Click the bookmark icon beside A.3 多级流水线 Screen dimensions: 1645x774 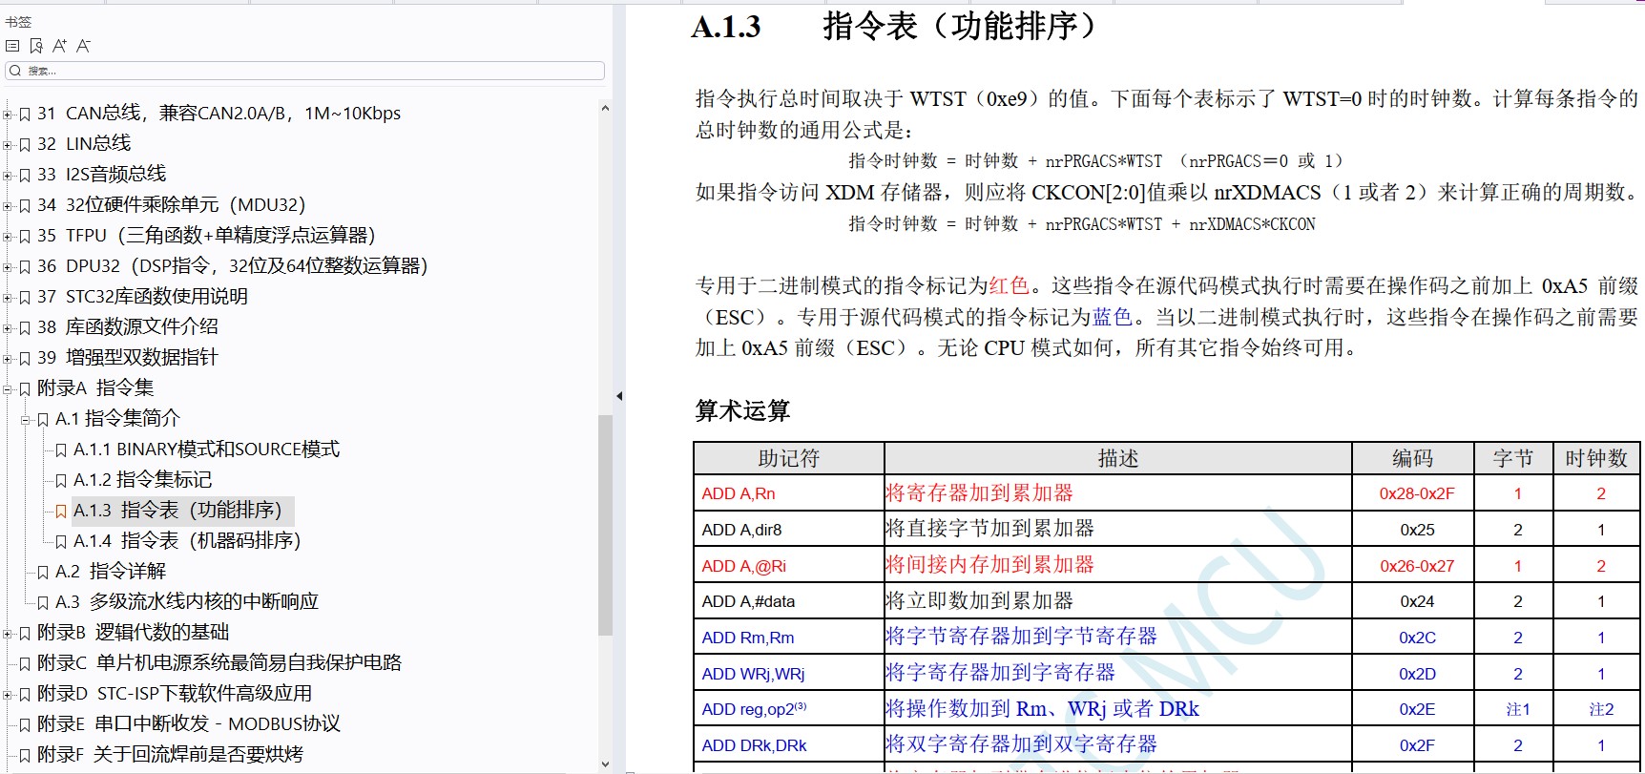pyautogui.click(x=43, y=603)
